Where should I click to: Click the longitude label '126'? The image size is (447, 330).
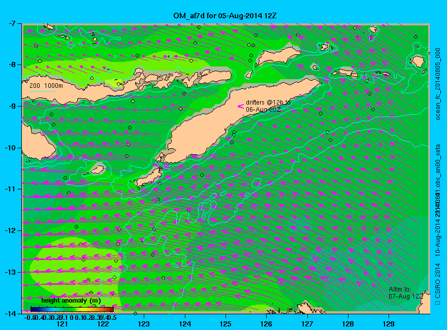point(266,324)
